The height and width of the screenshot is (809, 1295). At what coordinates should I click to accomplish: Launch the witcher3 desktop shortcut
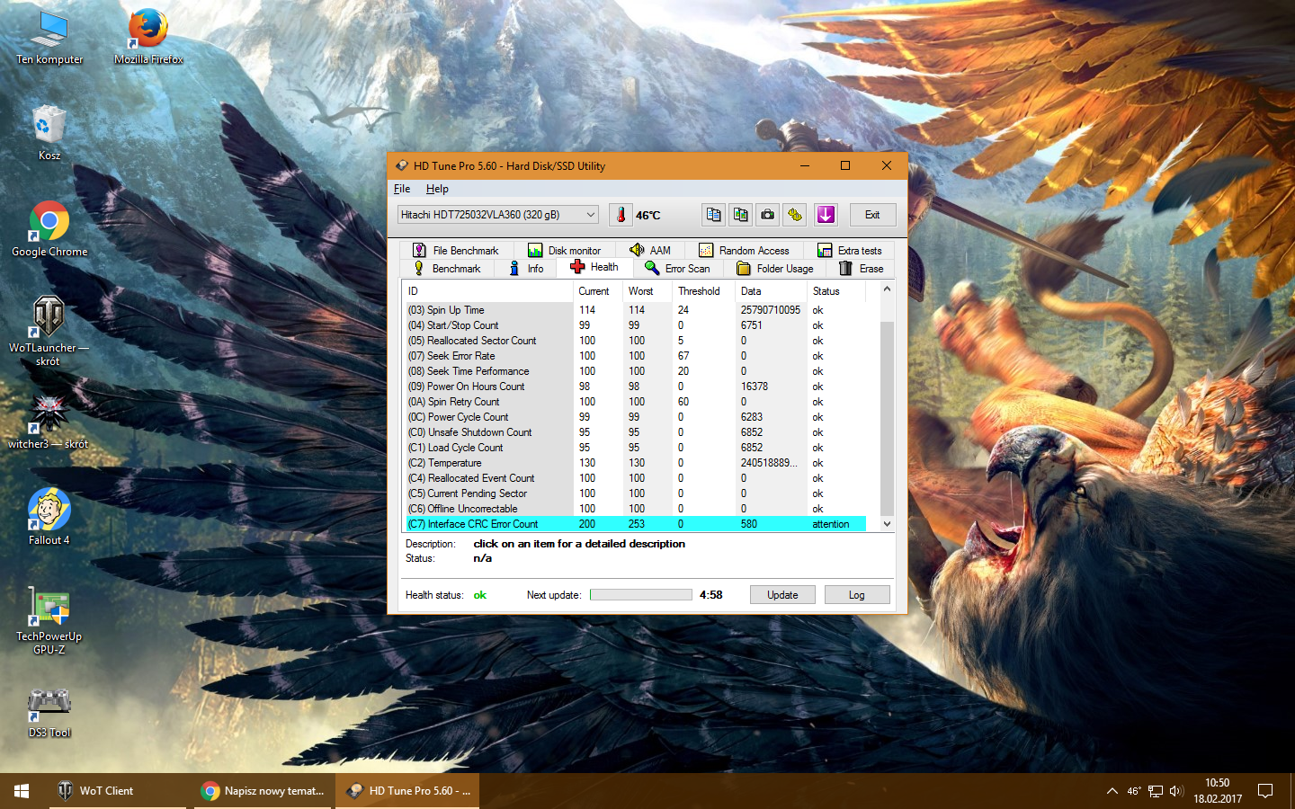pyautogui.click(x=49, y=422)
